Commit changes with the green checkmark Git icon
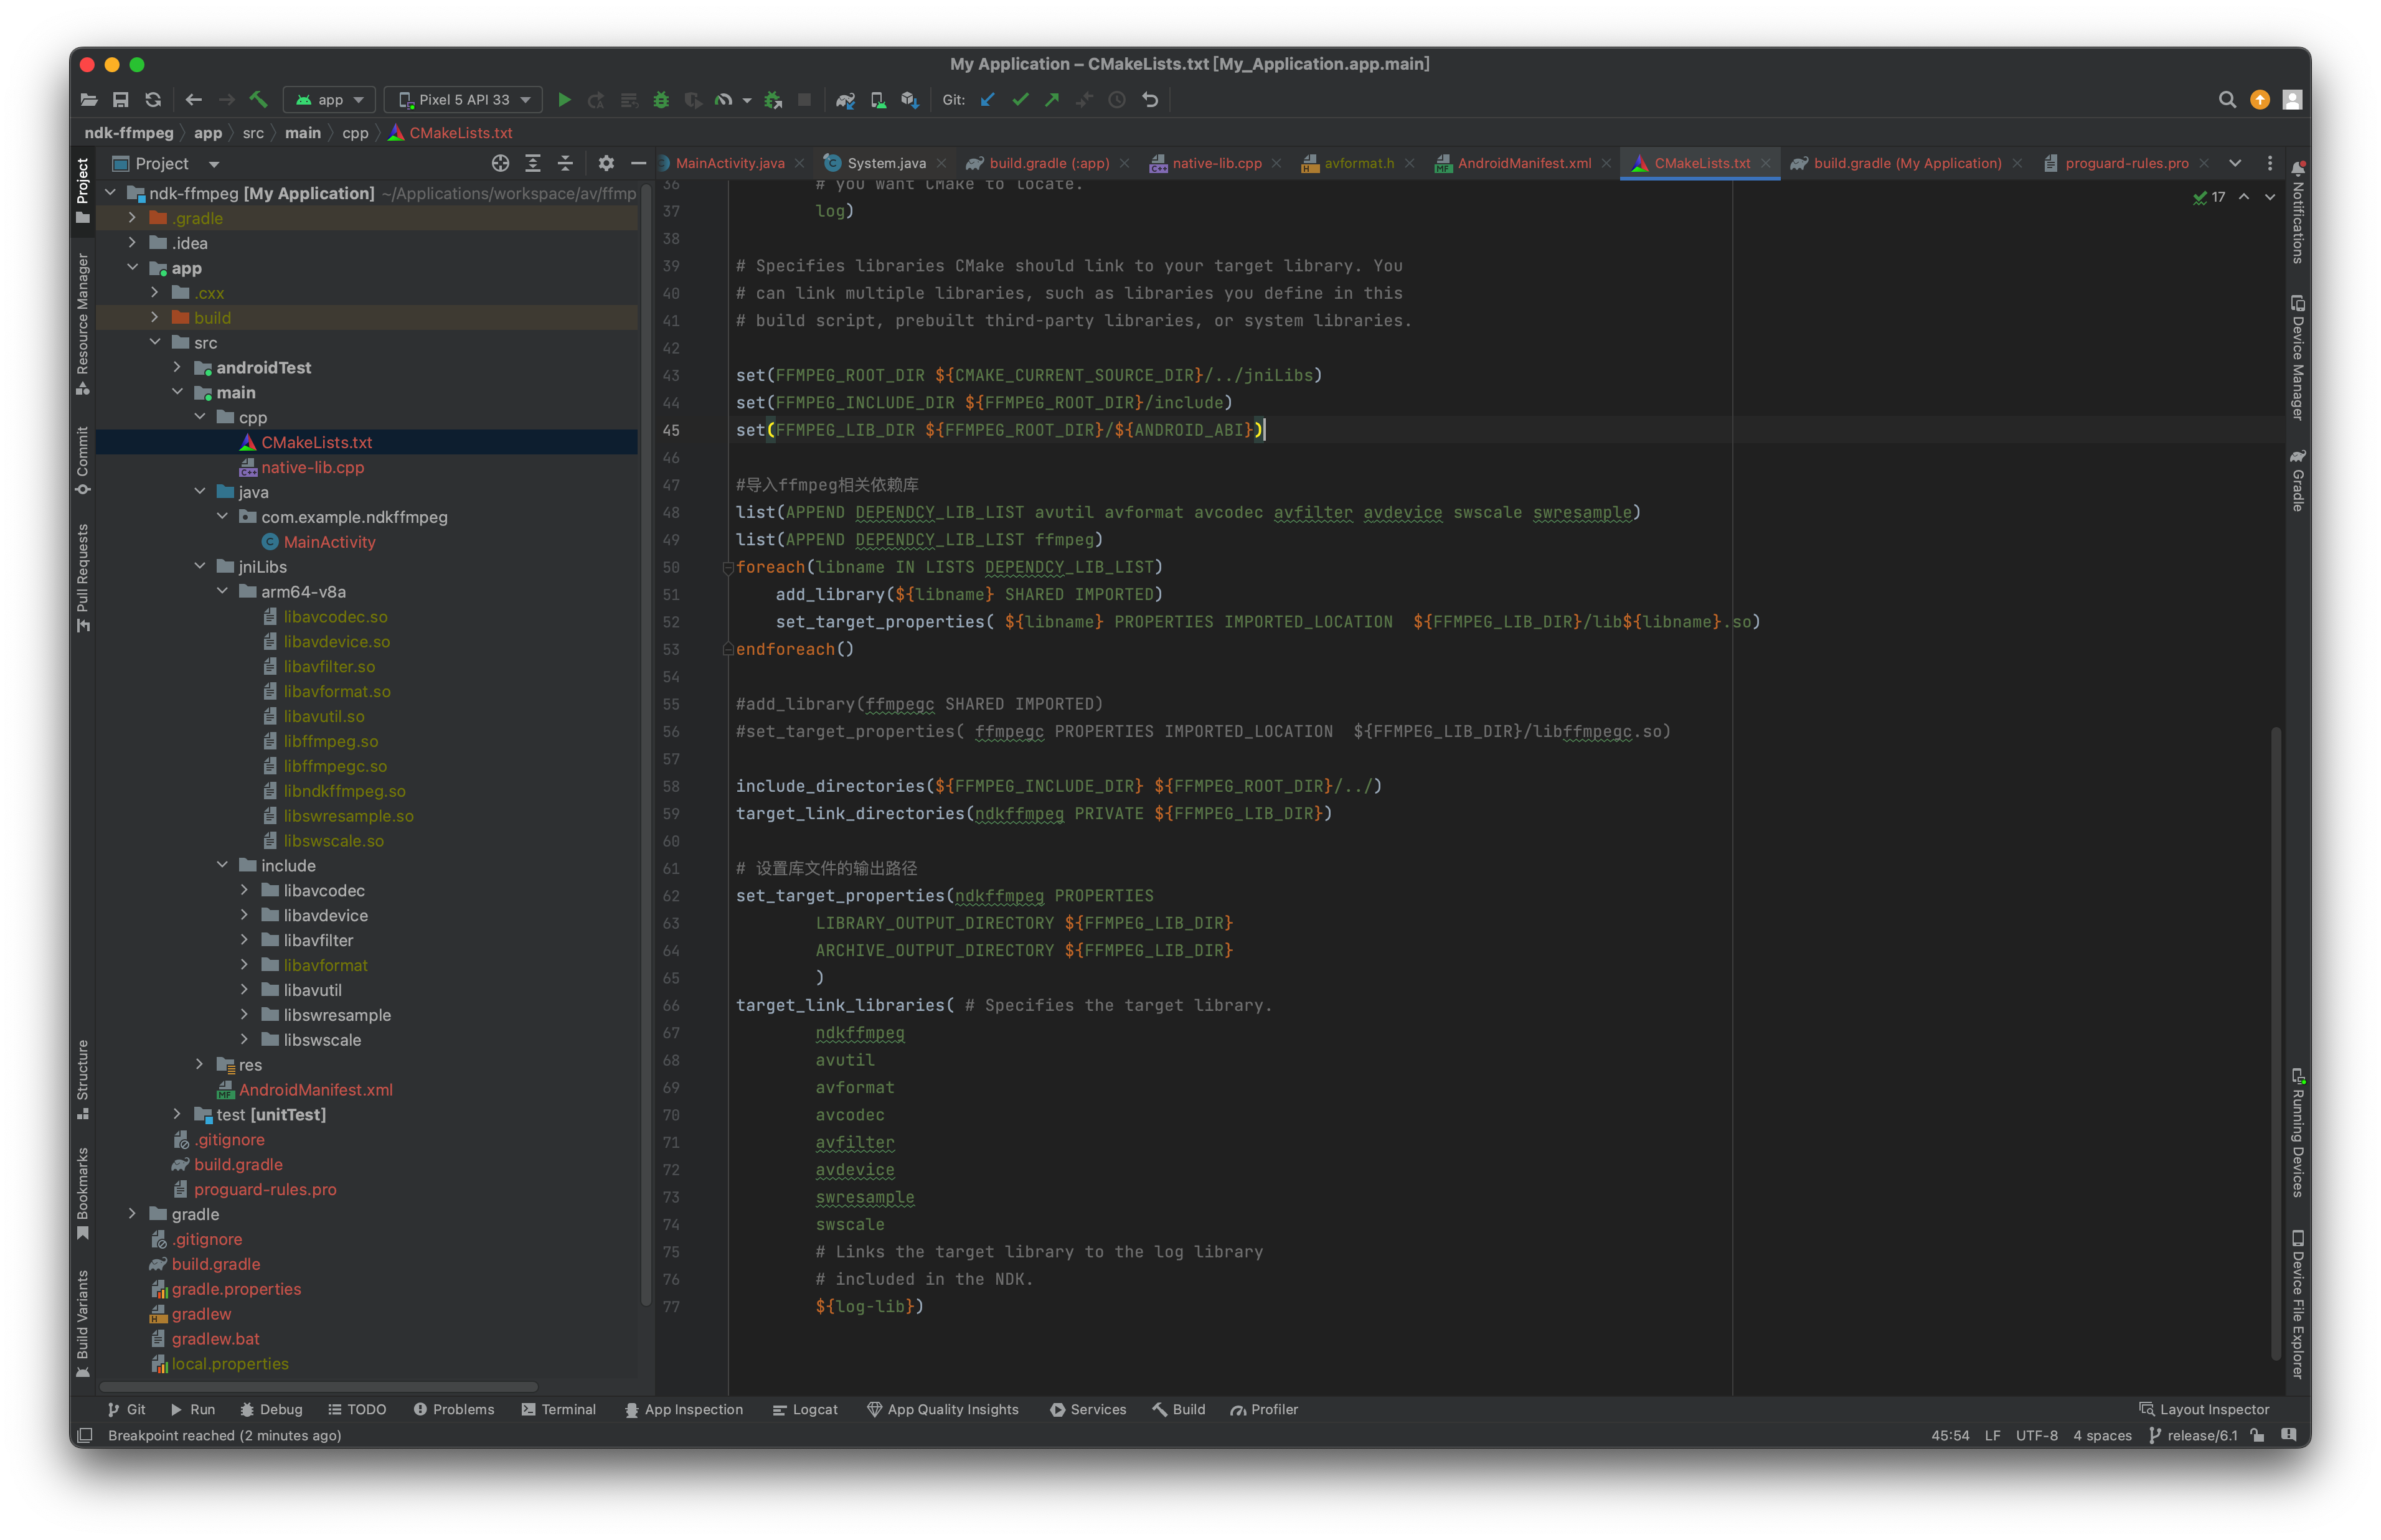Screen dimensions: 2381x1540 1020,100
